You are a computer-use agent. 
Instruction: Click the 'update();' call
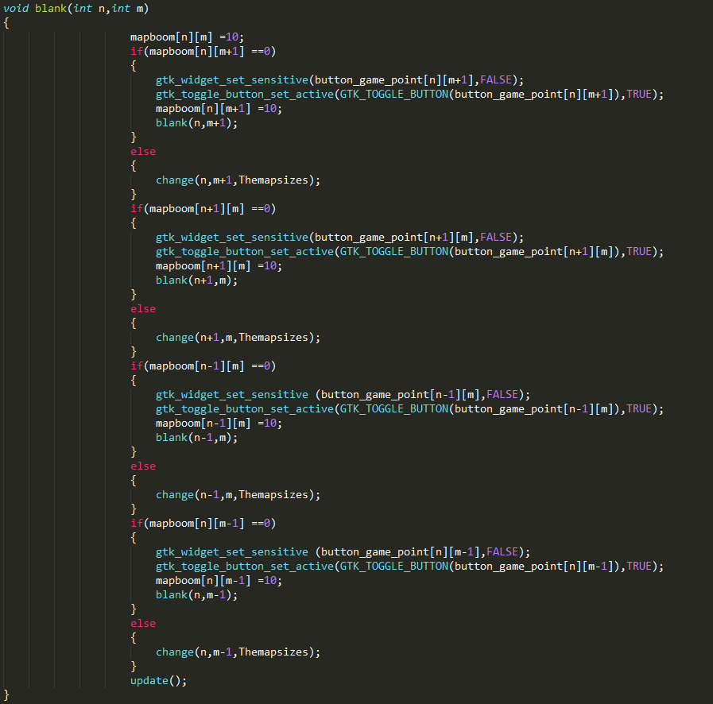[158, 681]
